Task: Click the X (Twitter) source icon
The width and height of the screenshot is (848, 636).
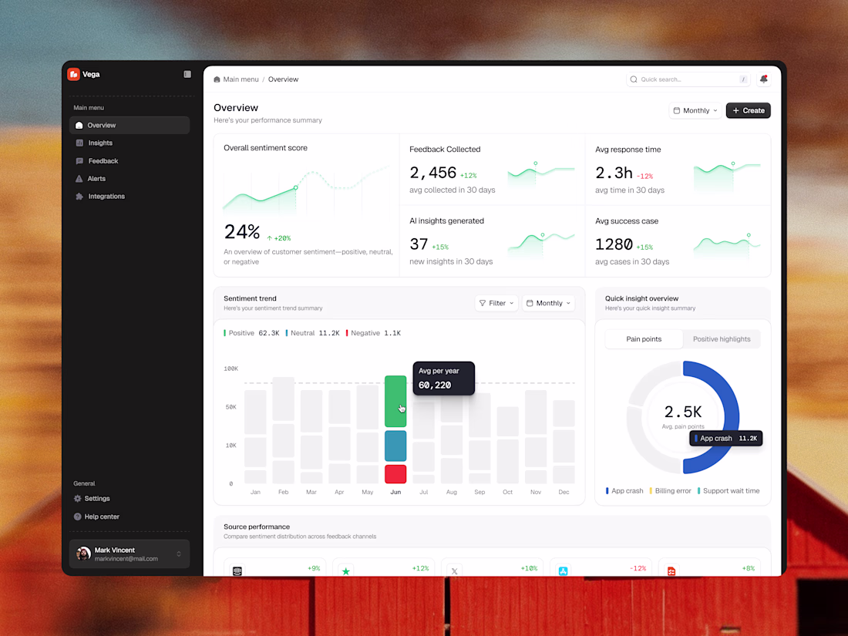Action: click(x=454, y=571)
